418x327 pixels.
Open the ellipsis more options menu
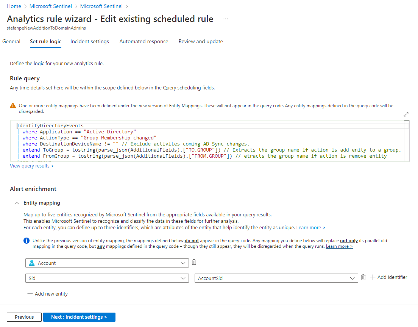(x=226, y=19)
